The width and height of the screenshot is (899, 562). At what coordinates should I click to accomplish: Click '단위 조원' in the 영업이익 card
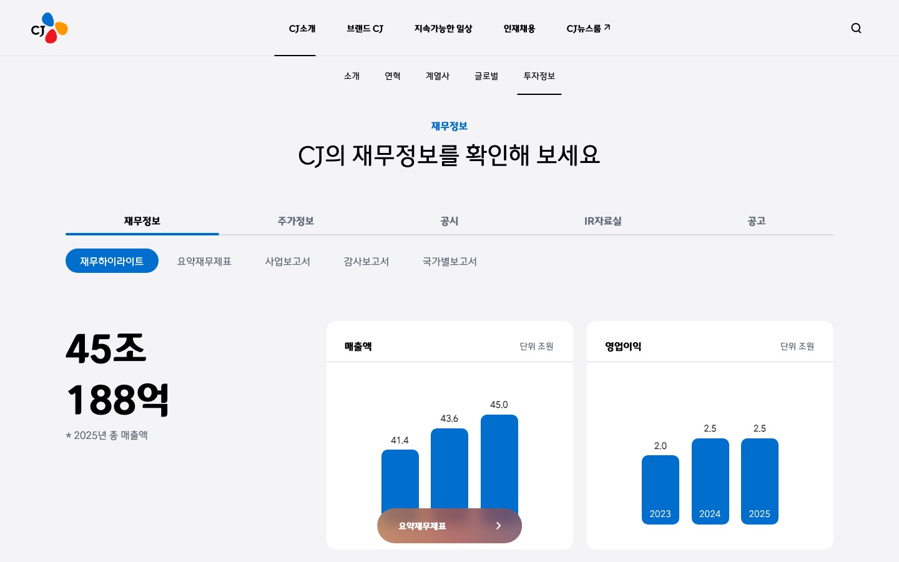[x=797, y=347]
